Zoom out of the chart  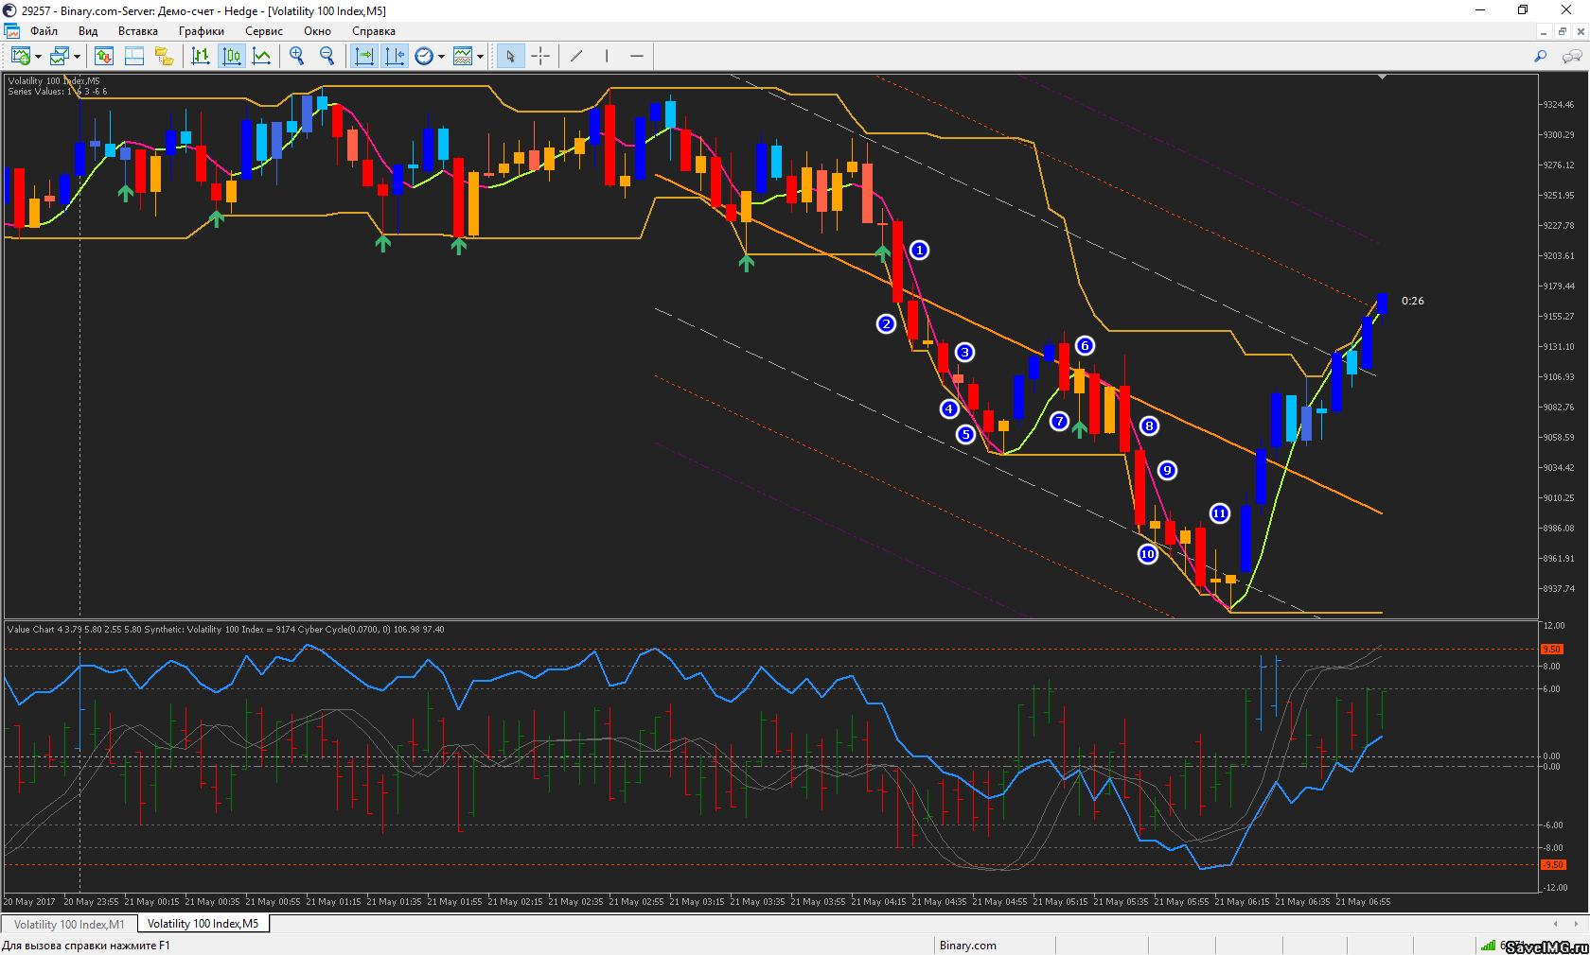[x=327, y=57]
